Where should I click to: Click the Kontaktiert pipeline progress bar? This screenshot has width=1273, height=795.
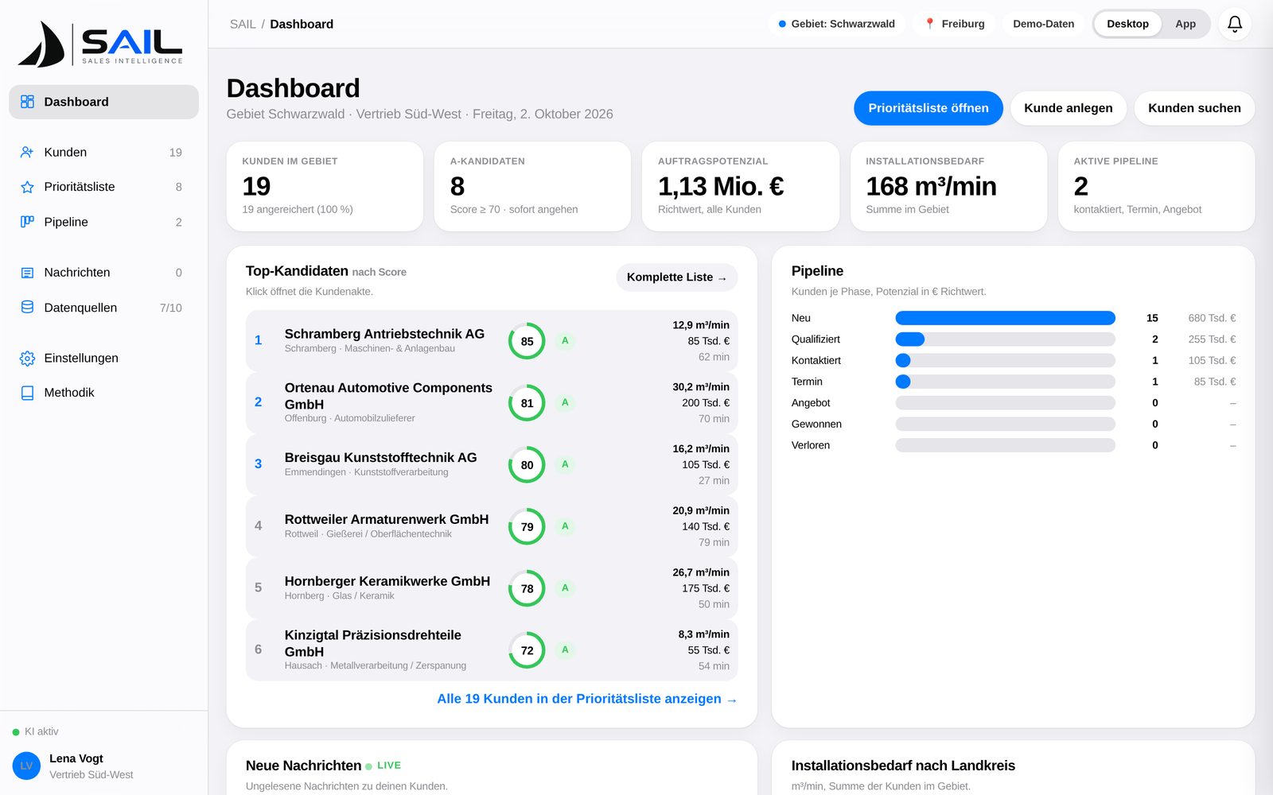point(1005,361)
